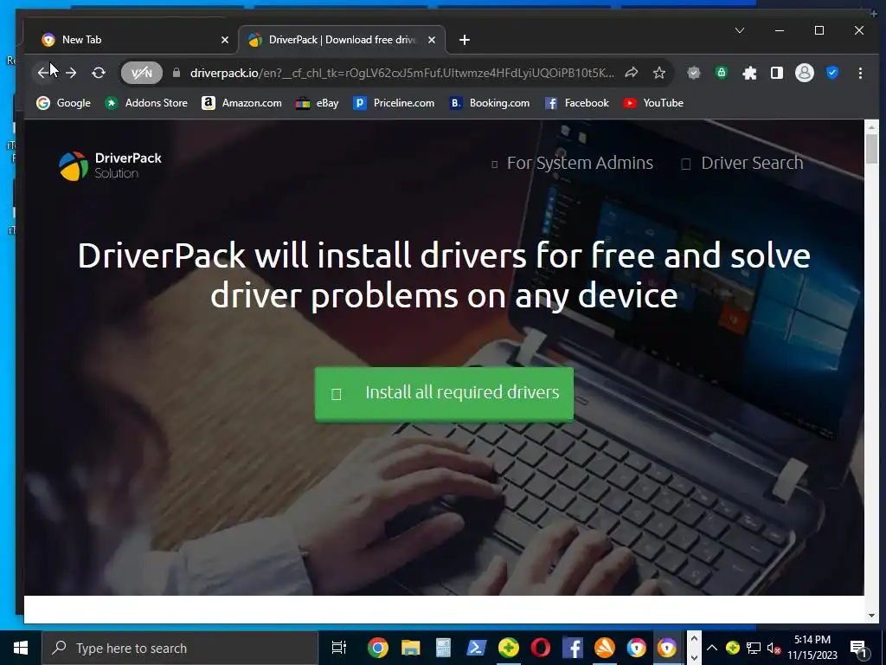Close the New Tab tab
This screenshot has height=665, width=886.
pos(225,40)
